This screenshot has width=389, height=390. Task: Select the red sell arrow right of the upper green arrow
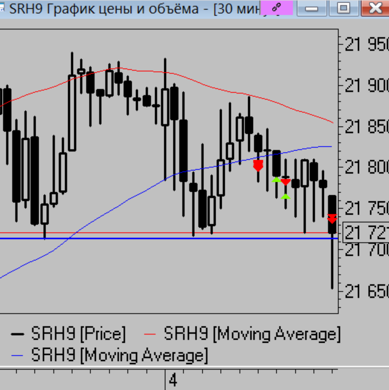coord(285,182)
